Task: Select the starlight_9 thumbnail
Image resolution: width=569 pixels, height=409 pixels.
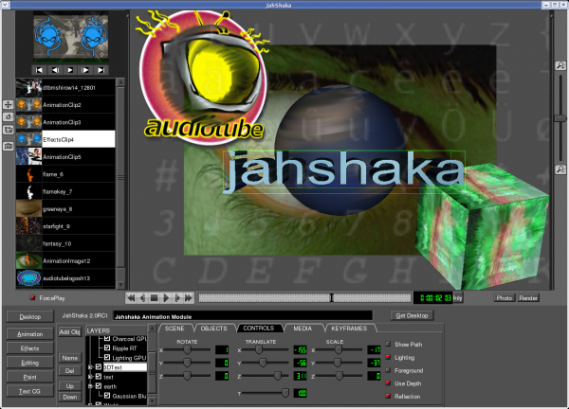Action: coord(28,226)
